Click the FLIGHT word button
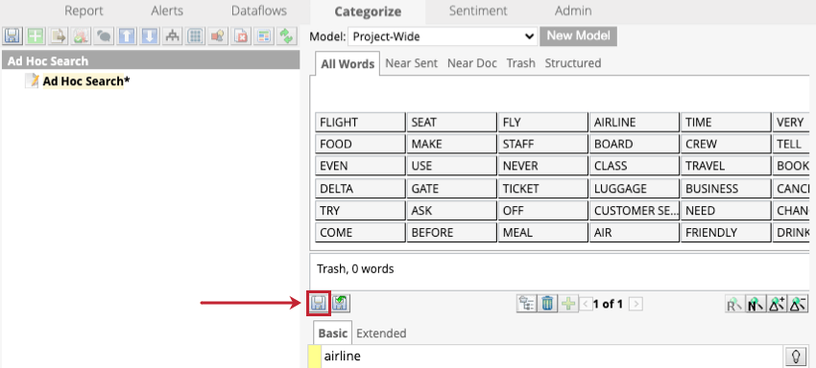Screen dimensions: 816x368 tap(360, 122)
